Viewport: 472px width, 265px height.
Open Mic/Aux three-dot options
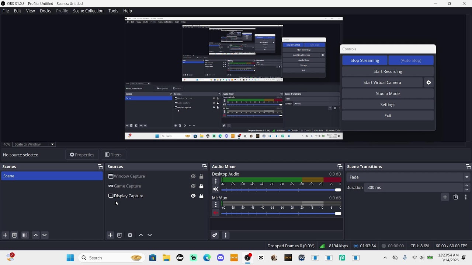tap(216, 205)
